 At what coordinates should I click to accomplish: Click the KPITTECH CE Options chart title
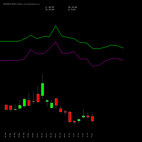[21, 4]
